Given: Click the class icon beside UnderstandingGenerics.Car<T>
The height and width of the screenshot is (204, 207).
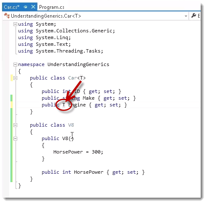Looking at the screenshot, I should (7, 16).
